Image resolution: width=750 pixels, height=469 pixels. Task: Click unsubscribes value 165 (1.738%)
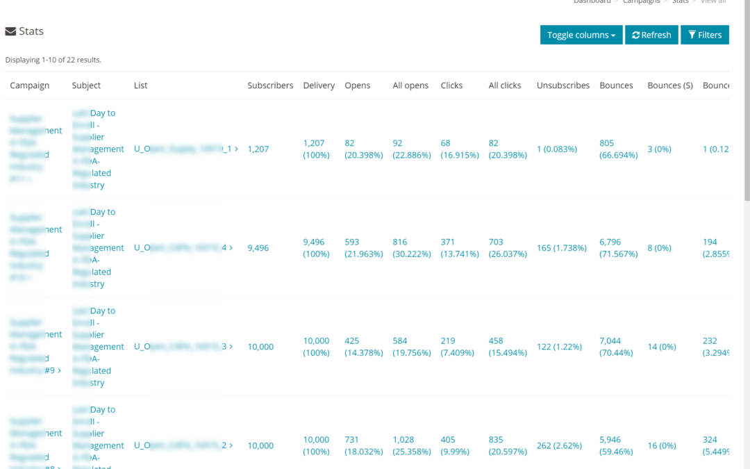click(562, 248)
